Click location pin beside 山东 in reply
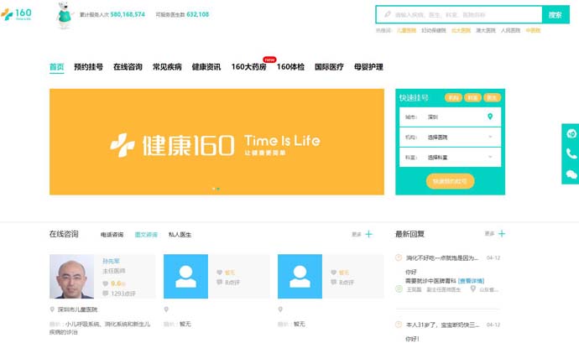Image resolution: width=579 pixels, height=343 pixels. 472,289
